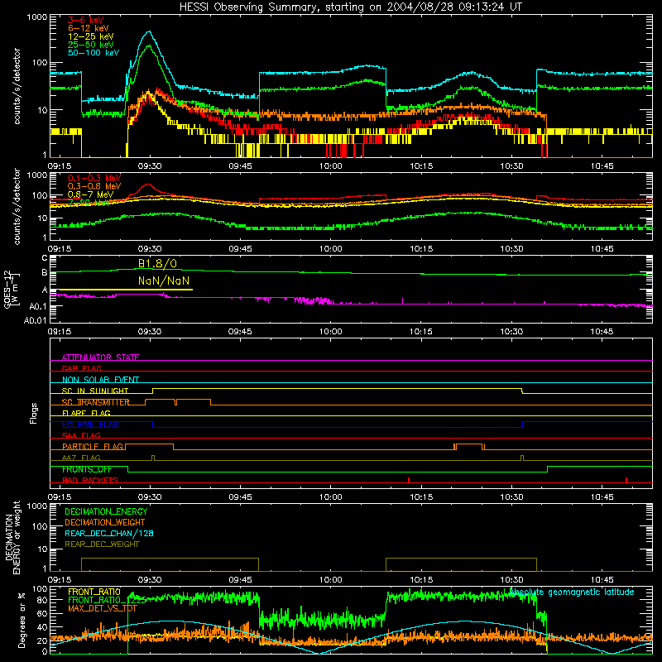This screenshot has width=662, height=662.
Task: Click the 50-100 keV legend label
Action: [94, 53]
